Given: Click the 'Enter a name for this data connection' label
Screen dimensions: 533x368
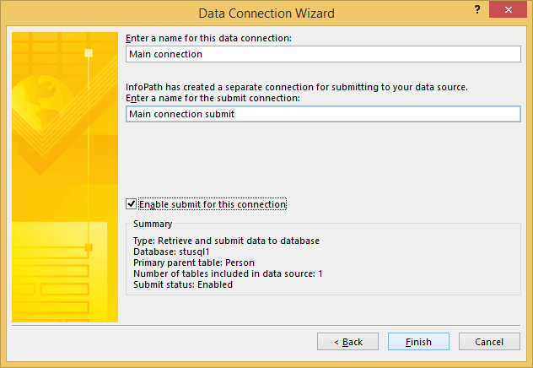Looking at the screenshot, I should click(208, 38).
